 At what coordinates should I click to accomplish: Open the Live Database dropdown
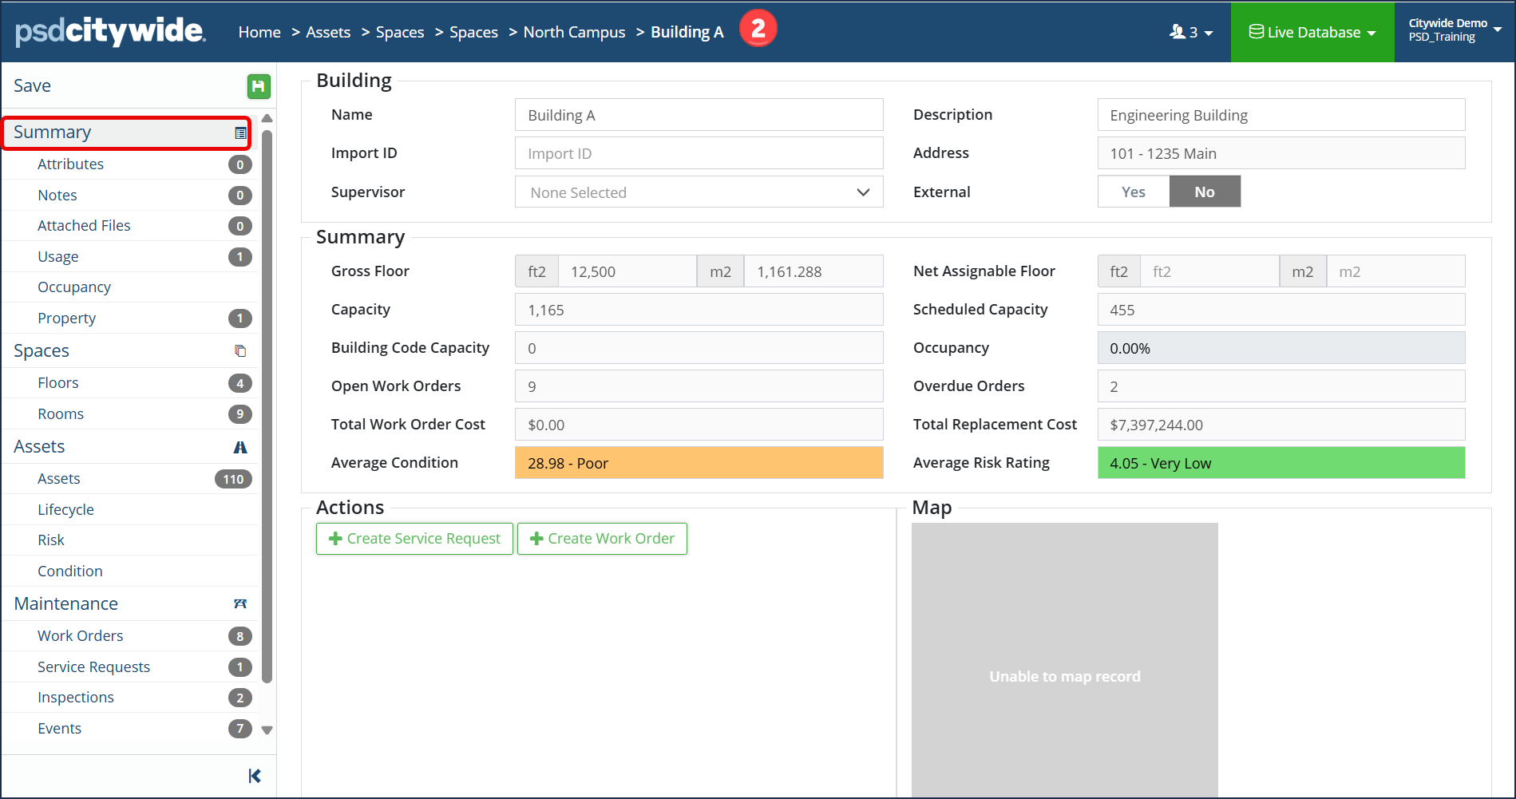1312,32
